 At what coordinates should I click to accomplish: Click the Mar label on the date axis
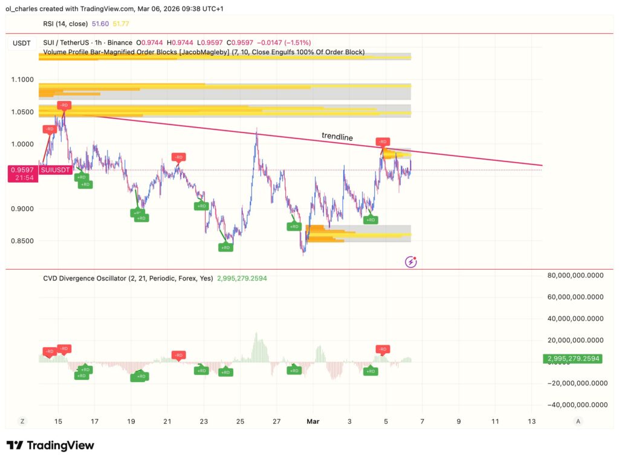(x=313, y=421)
